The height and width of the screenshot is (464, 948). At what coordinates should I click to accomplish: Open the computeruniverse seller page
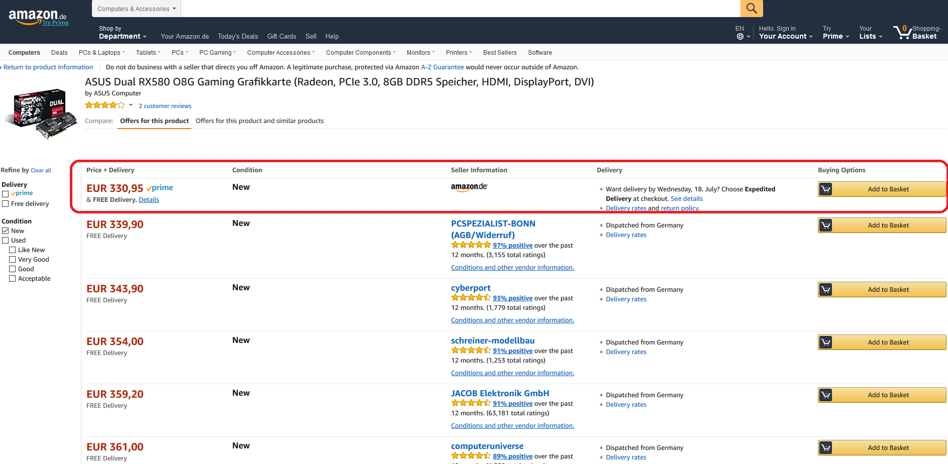tap(487, 446)
